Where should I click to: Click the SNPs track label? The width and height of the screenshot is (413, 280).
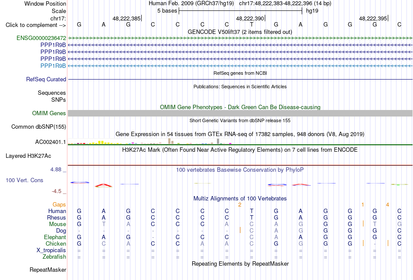tap(59, 100)
